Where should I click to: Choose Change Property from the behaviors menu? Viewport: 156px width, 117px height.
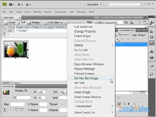[85, 32]
